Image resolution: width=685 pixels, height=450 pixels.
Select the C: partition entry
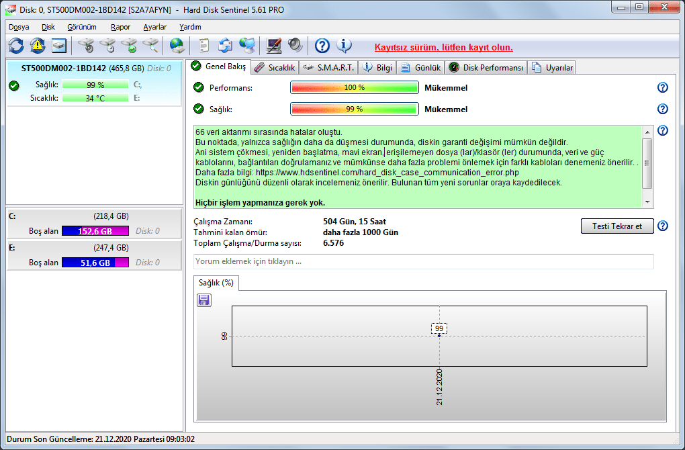[94, 223]
